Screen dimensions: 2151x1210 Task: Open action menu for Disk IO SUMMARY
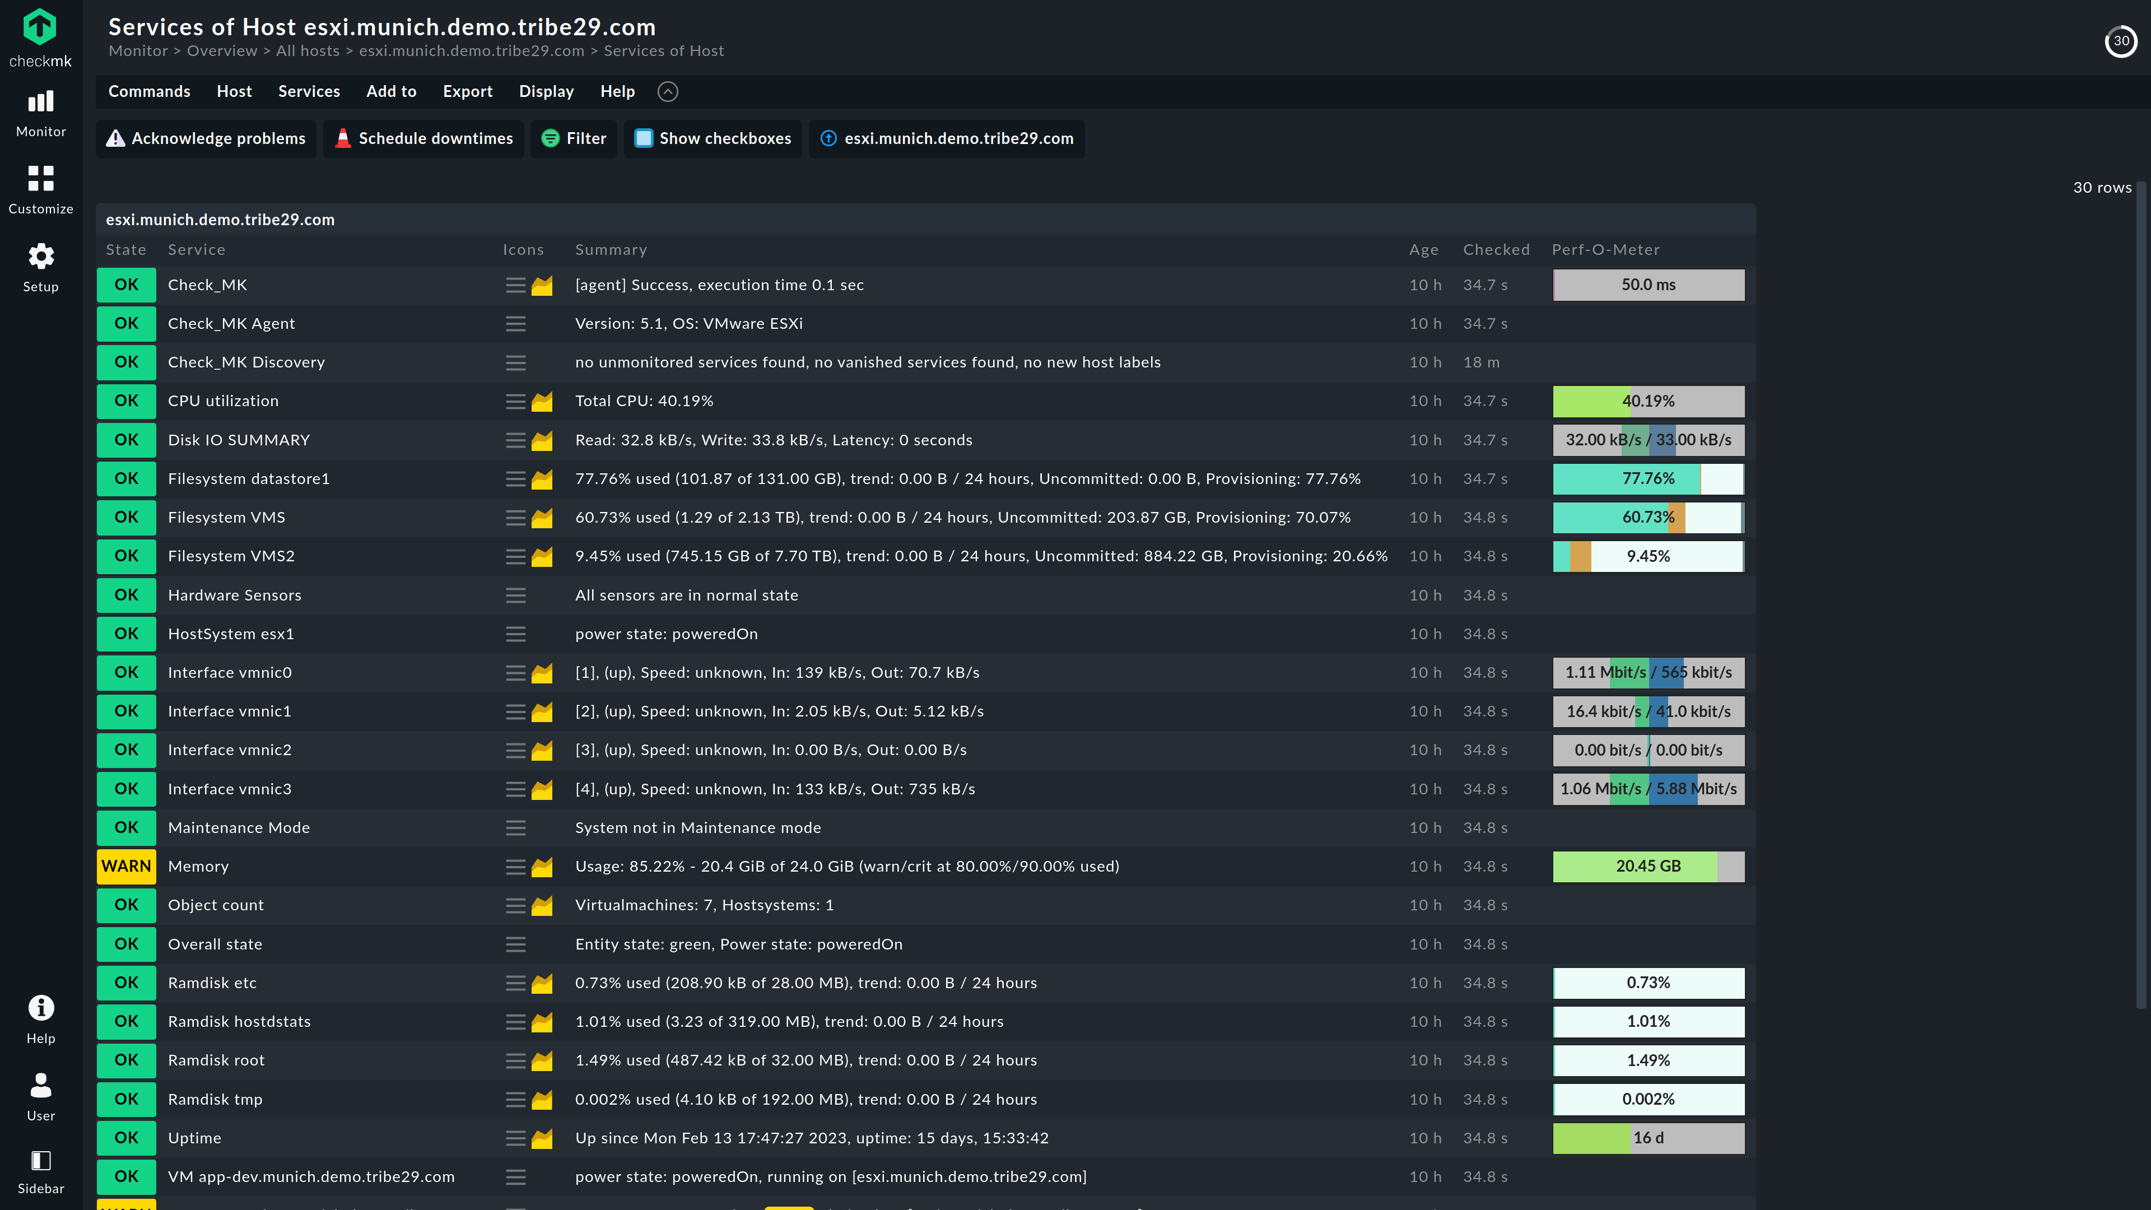(x=515, y=440)
